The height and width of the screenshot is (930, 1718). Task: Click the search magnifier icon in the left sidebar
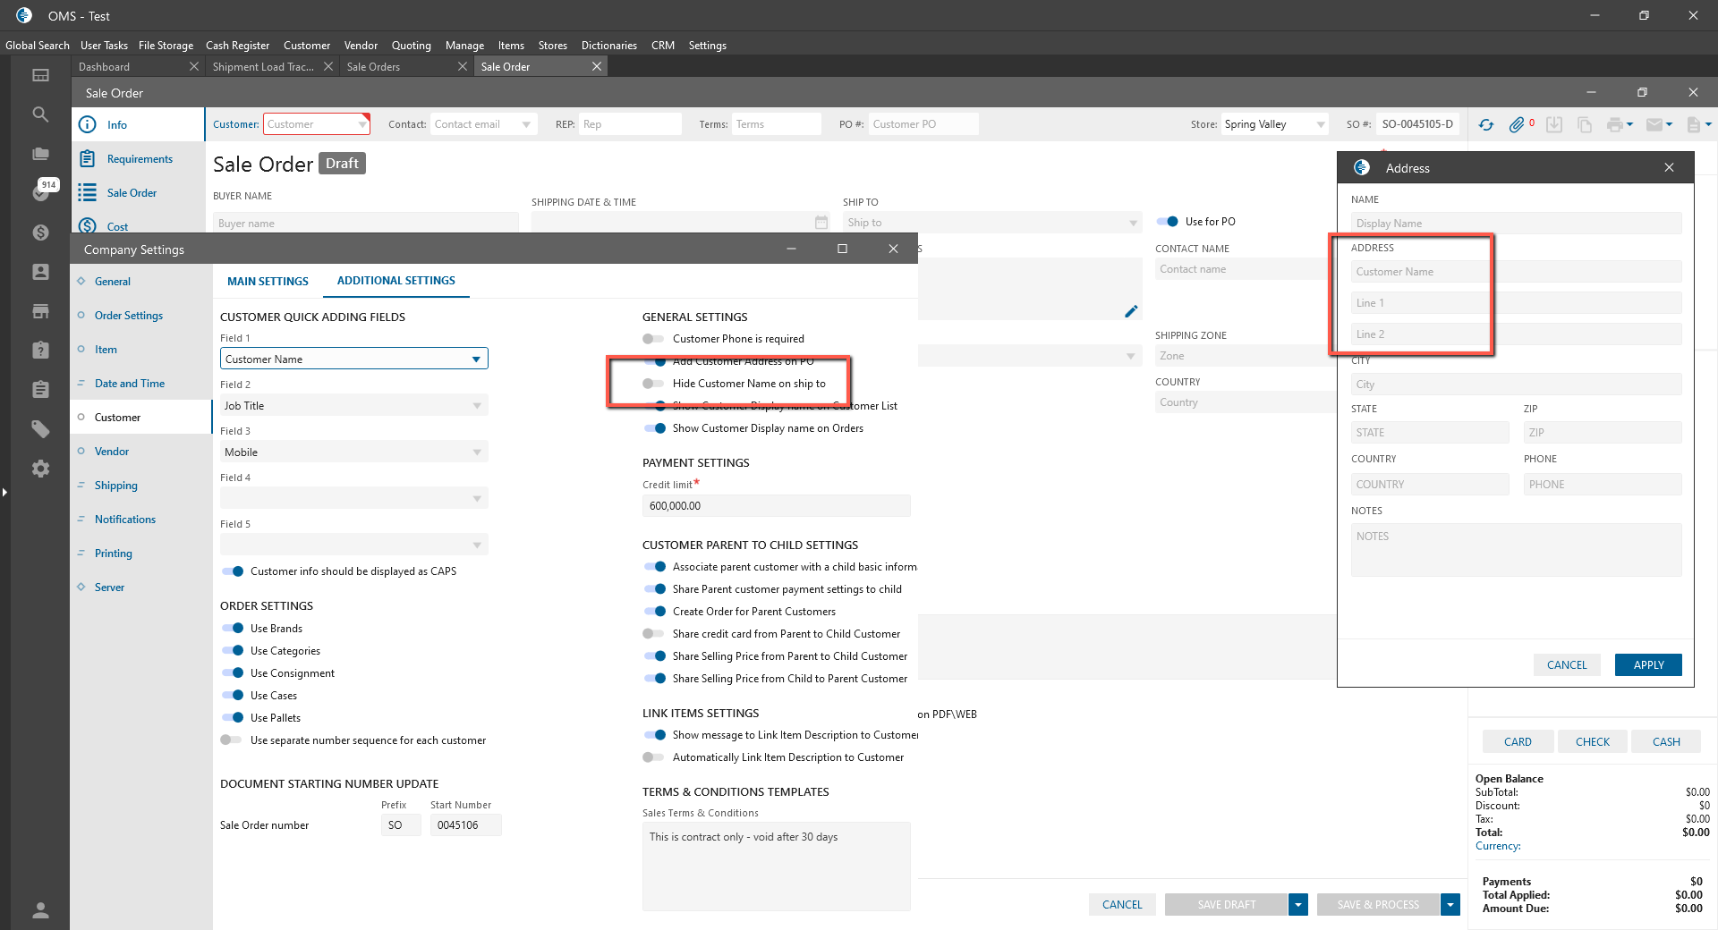(40, 114)
